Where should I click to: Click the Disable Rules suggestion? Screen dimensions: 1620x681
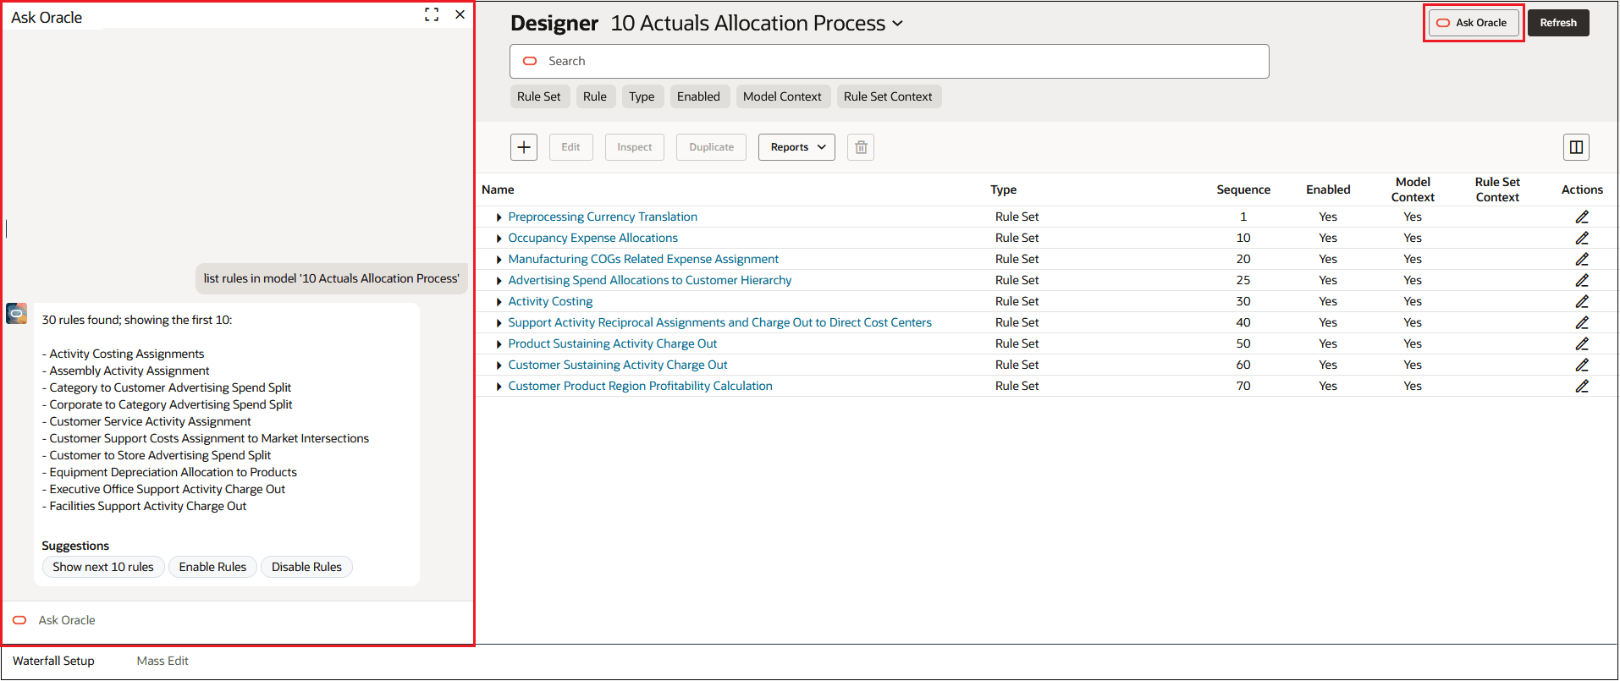tap(306, 567)
